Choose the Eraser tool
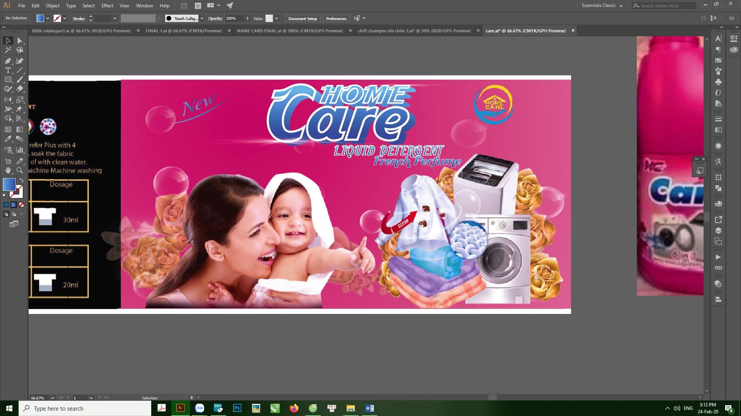The width and height of the screenshot is (741, 416). click(20, 89)
